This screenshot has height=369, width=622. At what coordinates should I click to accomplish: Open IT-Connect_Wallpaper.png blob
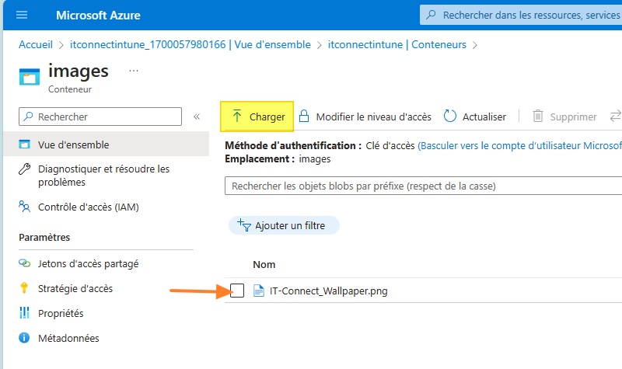coord(328,291)
